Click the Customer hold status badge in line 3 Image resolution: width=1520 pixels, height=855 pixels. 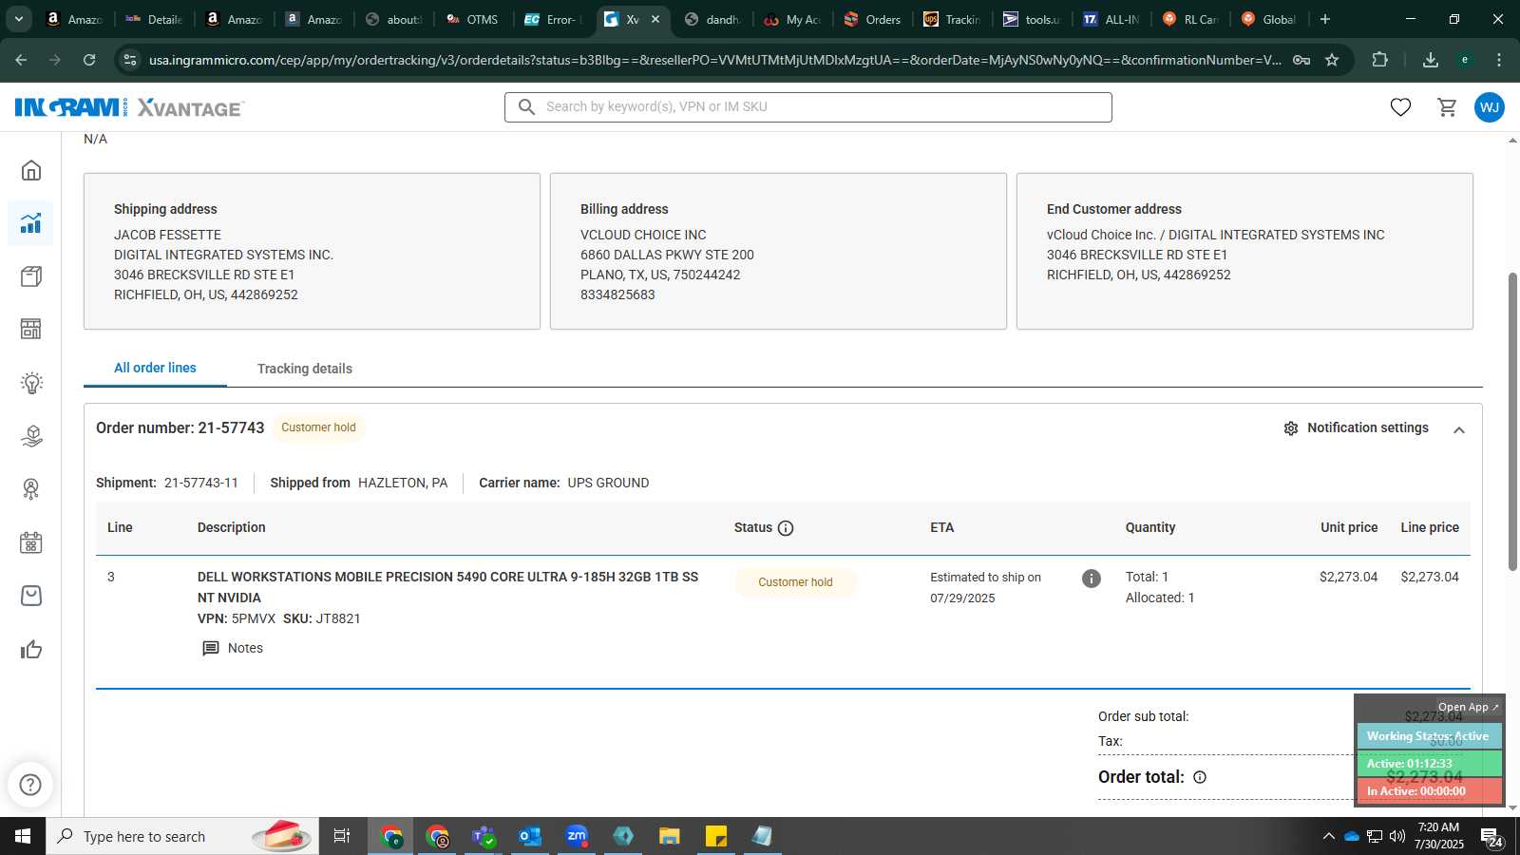tap(795, 582)
